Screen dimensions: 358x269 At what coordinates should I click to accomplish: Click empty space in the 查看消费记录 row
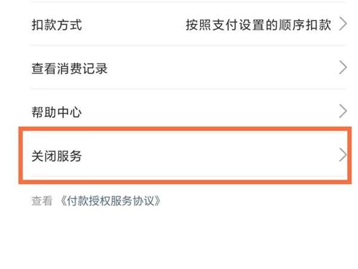point(221,68)
